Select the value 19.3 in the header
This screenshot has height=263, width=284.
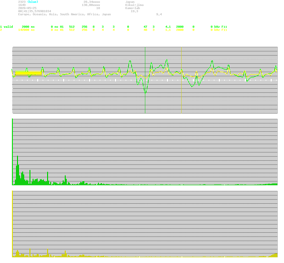(x=134, y=11)
